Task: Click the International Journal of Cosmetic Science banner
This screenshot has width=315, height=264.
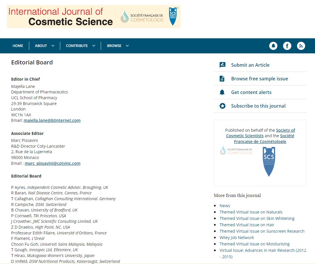Action: [x=94, y=17]
